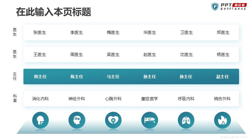
Task: Select the brain with gears neurosurgery icon
Action: tap(77, 120)
